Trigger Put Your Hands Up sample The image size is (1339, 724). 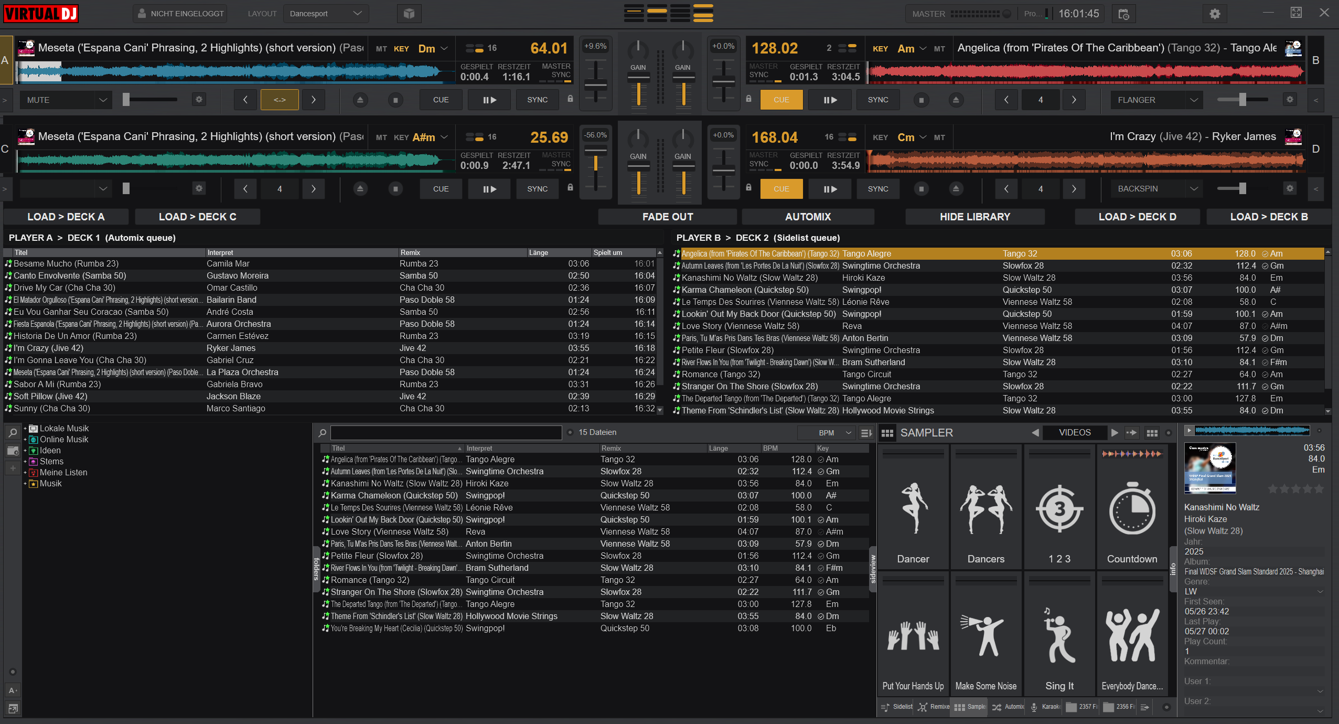coord(913,634)
